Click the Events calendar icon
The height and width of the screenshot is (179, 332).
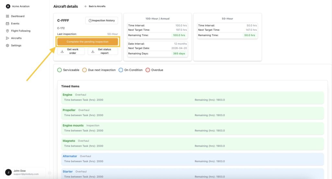click(7, 24)
